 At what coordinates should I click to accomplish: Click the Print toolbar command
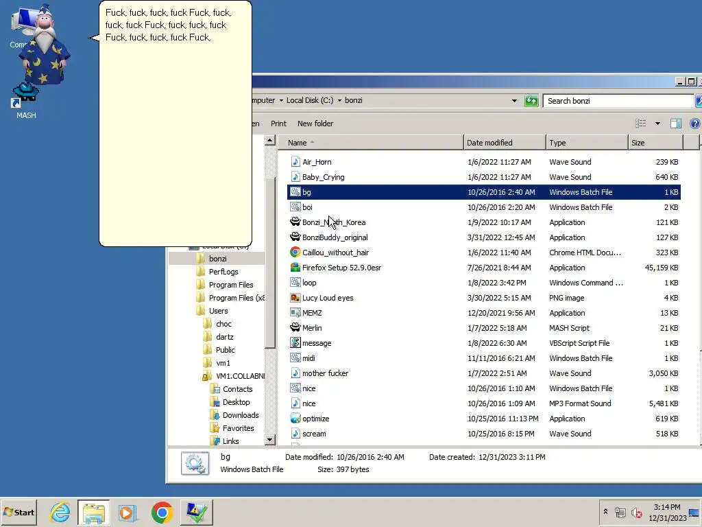click(278, 124)
